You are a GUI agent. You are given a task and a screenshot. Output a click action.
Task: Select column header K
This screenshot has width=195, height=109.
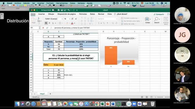(145, 31)
